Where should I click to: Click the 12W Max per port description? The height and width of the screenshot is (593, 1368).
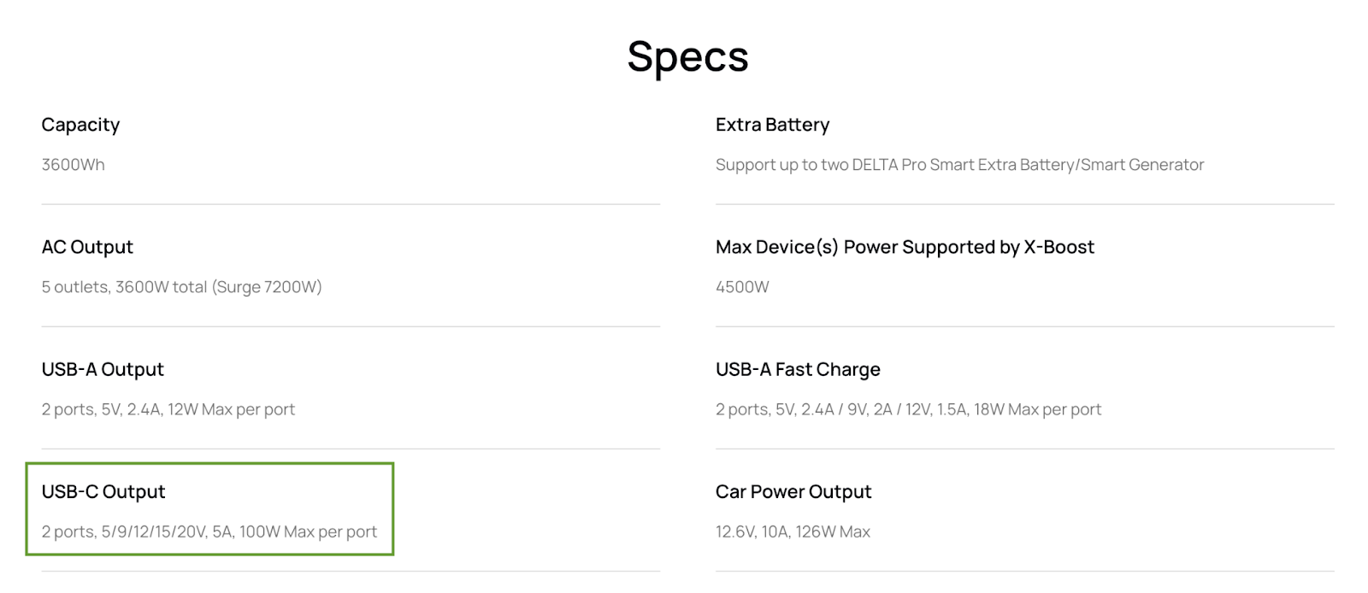(231, 409)
